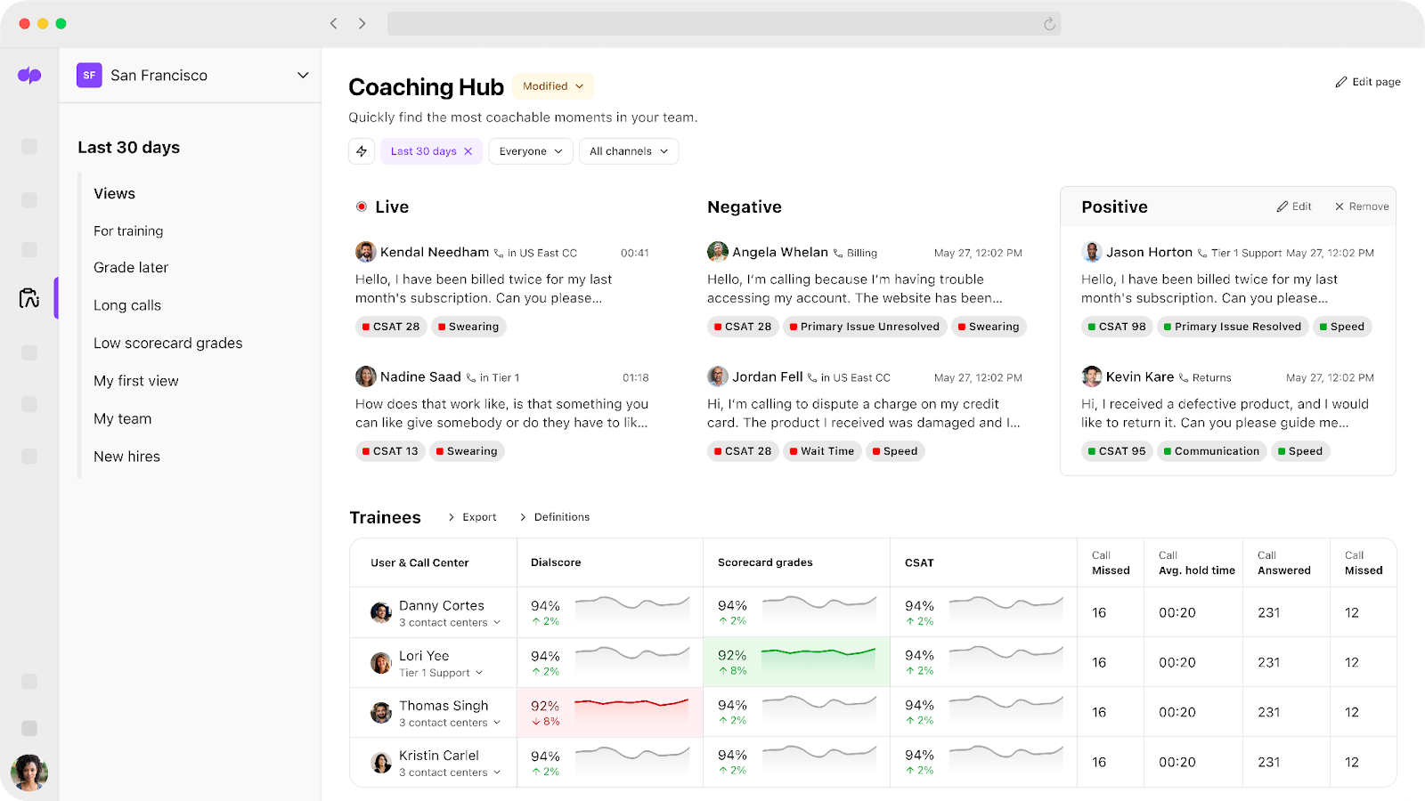
Task: Select the New hires view
Action: [x=126, y=456]
